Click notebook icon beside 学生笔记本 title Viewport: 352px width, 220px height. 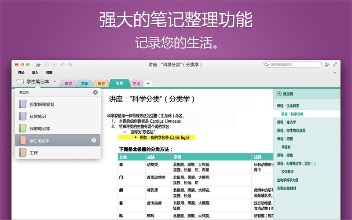[x=20, y=81]
